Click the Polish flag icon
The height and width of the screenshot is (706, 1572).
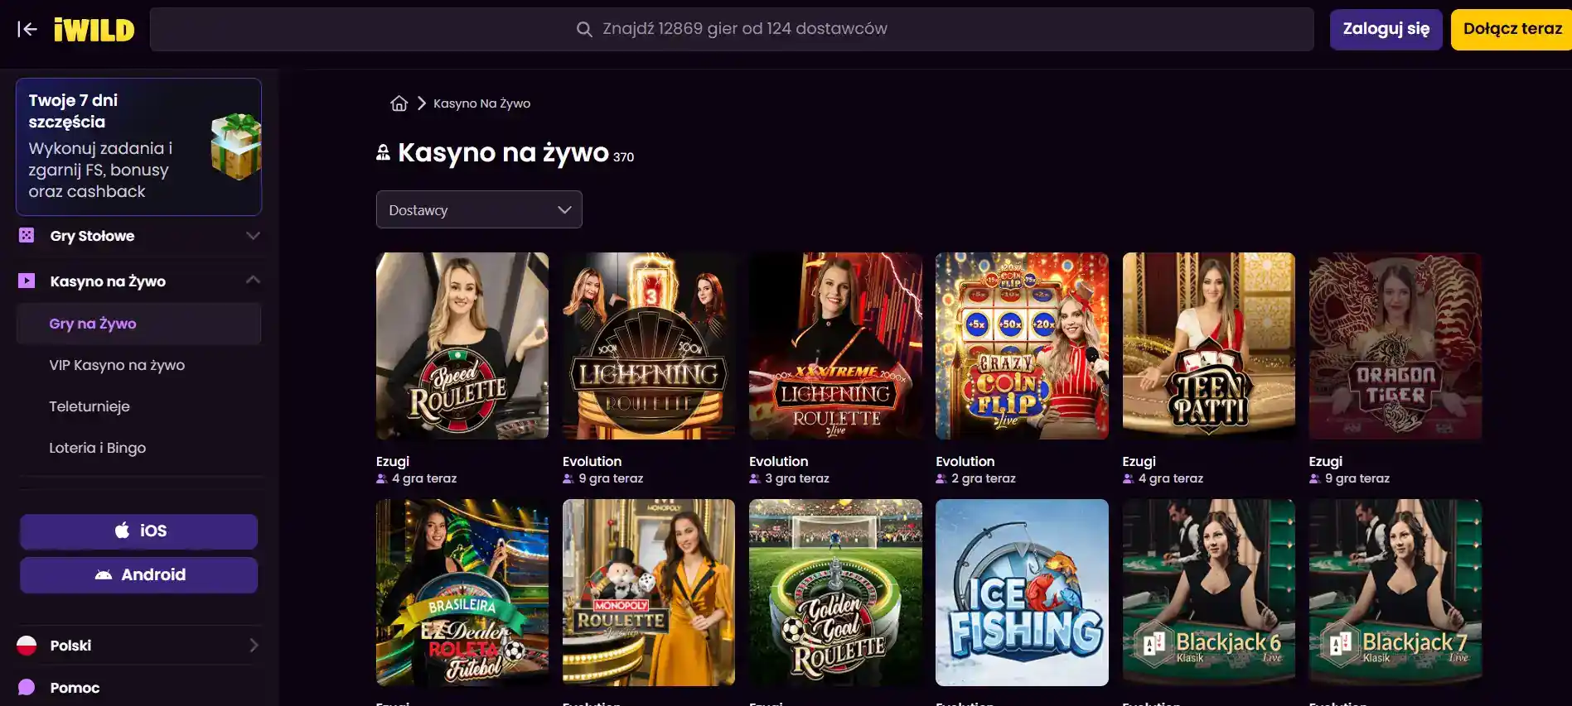(27, 646)
